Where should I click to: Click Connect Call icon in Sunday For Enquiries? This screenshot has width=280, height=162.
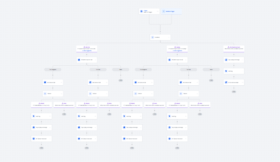click(x=135, y=82)
